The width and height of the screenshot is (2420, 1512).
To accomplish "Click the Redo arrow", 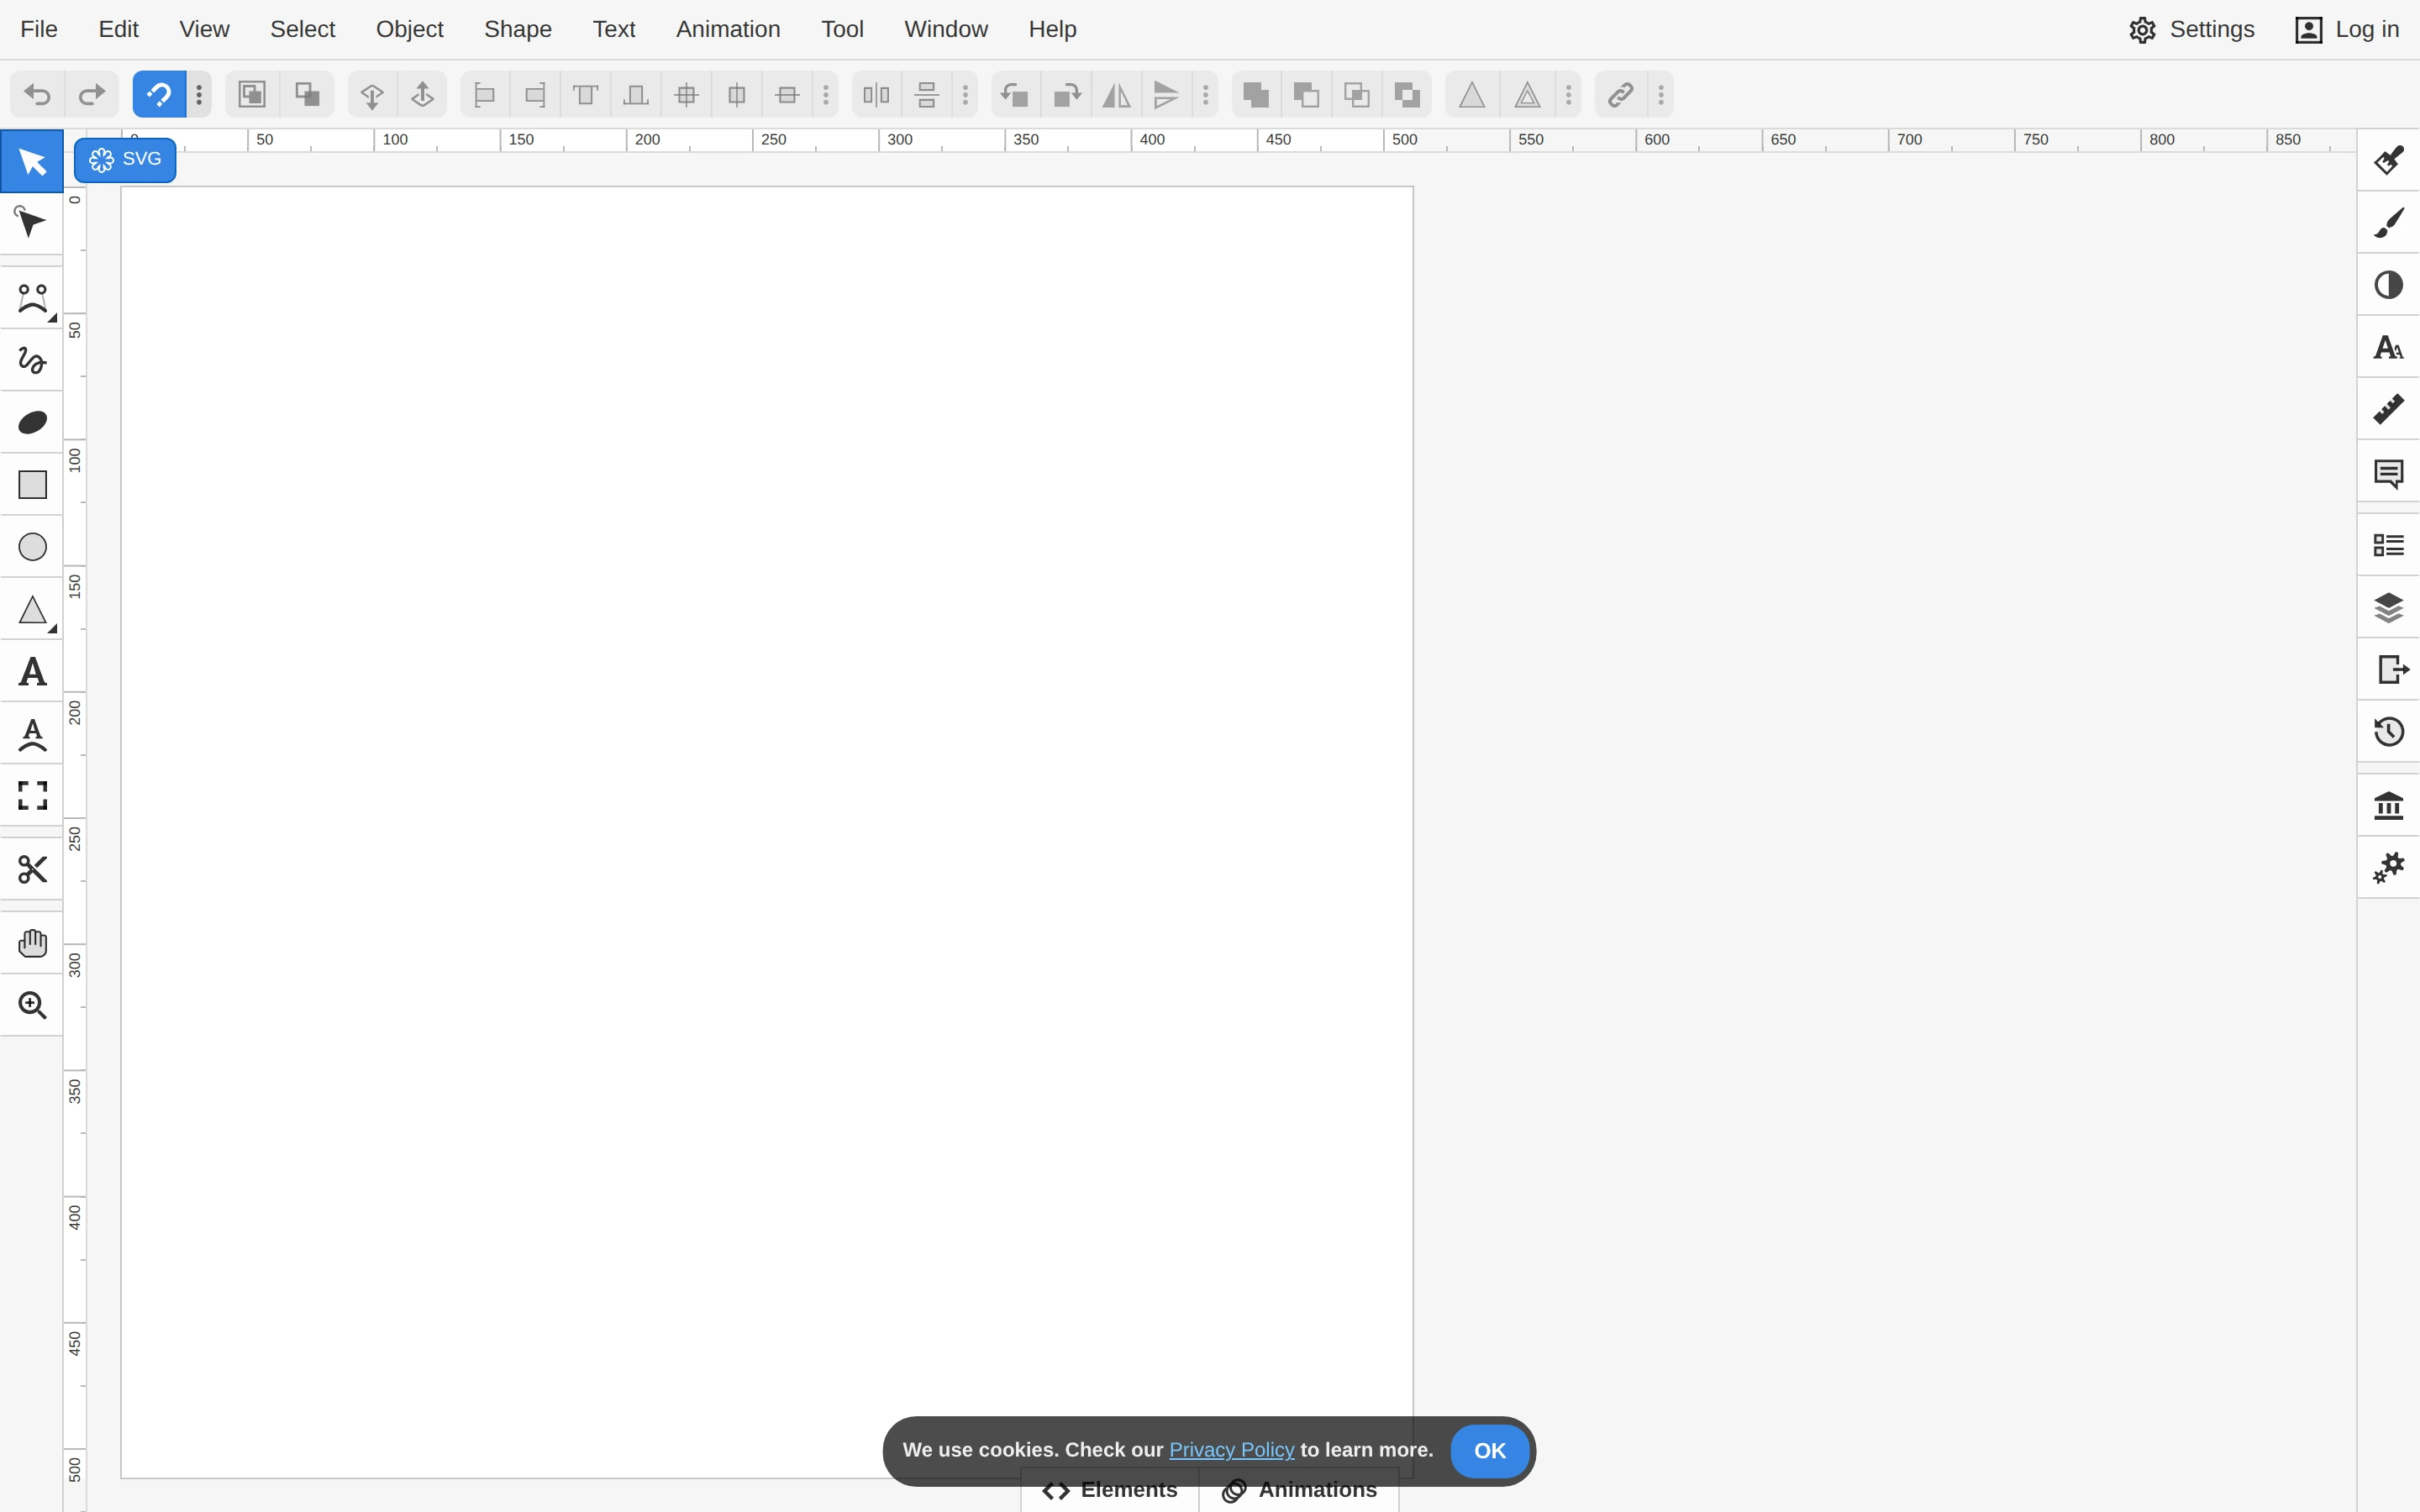I will tap(91, 95).
